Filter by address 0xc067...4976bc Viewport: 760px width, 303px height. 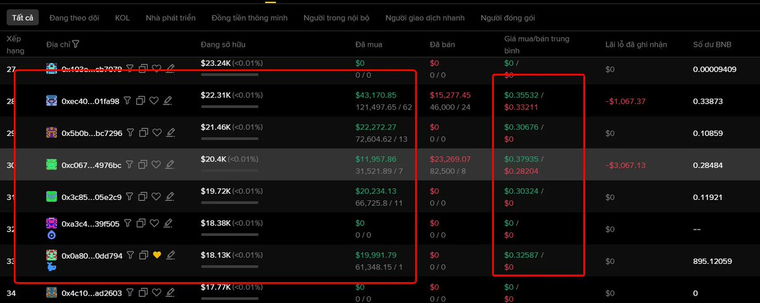pos(130,164)
